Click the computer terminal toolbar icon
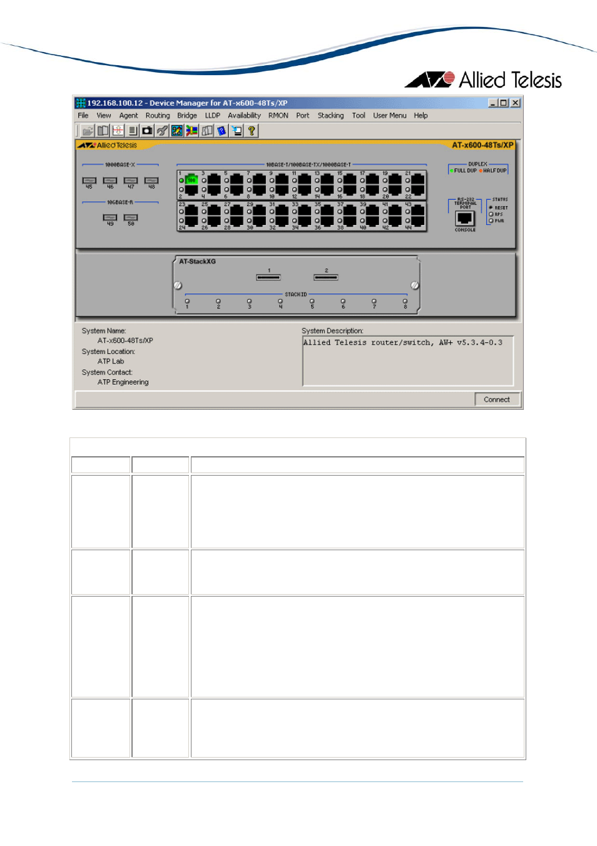Screen dimensions: 597x846 point(237,131)
